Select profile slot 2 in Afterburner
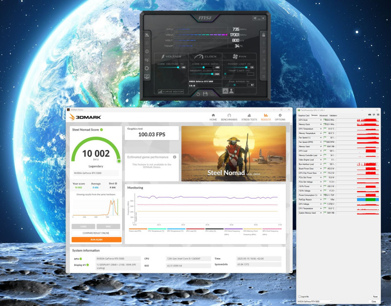 [x=263, y=52]
